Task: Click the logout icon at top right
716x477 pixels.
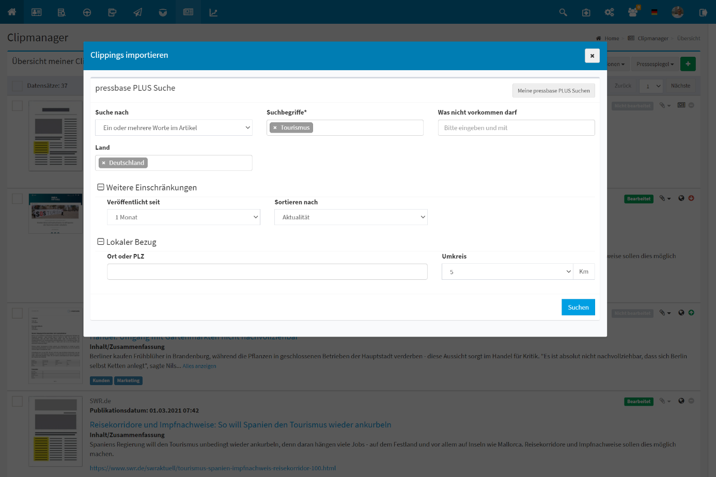Action: coord(703,12)
